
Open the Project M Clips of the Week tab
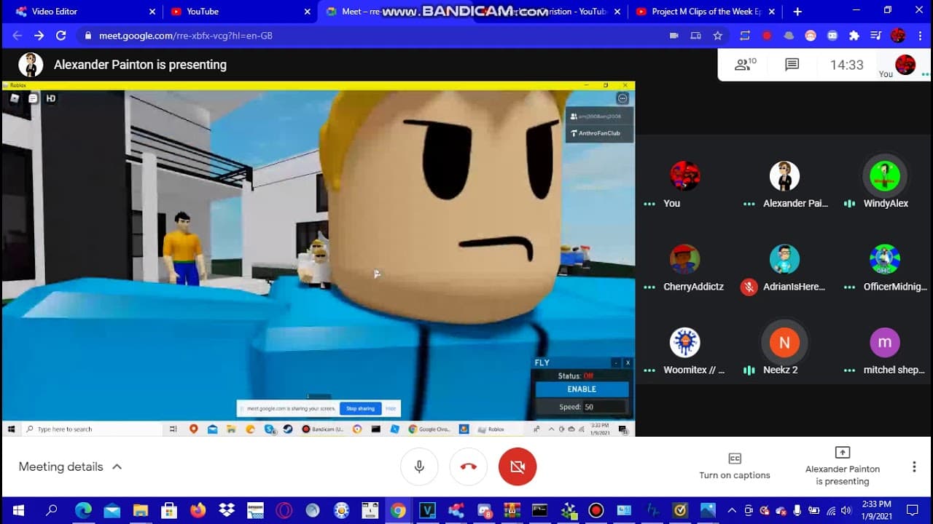pyautogui.click(x=706, y=12)
